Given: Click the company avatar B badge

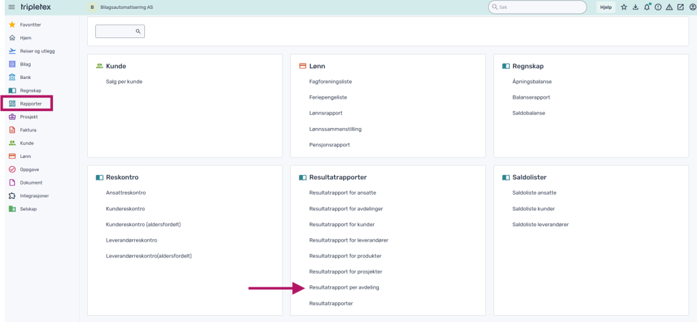Looking at the screenshot, I should 92,7.
